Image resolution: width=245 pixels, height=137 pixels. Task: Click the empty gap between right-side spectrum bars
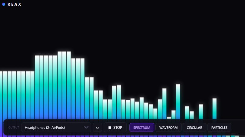[x=207, y=112]
